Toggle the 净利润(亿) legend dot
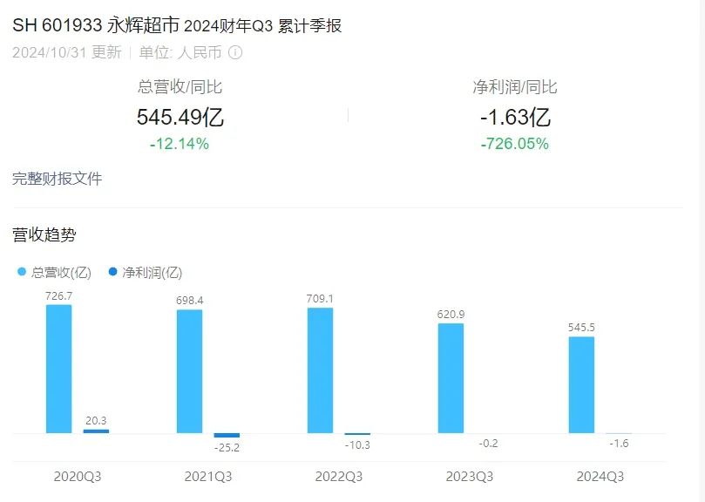 (113, 272)
